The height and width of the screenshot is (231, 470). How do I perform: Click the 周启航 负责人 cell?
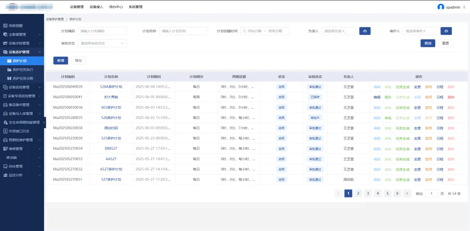[x=348, y=179]
